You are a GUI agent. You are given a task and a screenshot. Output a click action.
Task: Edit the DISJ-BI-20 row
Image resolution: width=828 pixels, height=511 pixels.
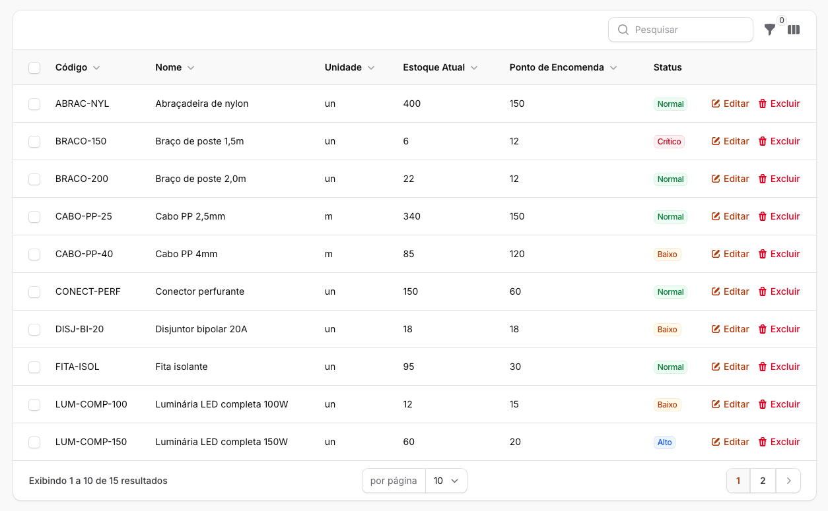pos(730,329)
